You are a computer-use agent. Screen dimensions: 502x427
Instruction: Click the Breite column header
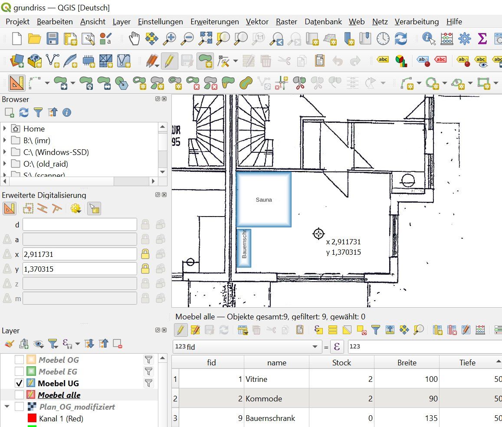(x=407, y=363)
